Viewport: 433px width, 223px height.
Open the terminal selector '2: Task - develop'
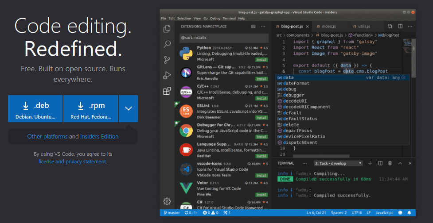(x=338, y=163)
